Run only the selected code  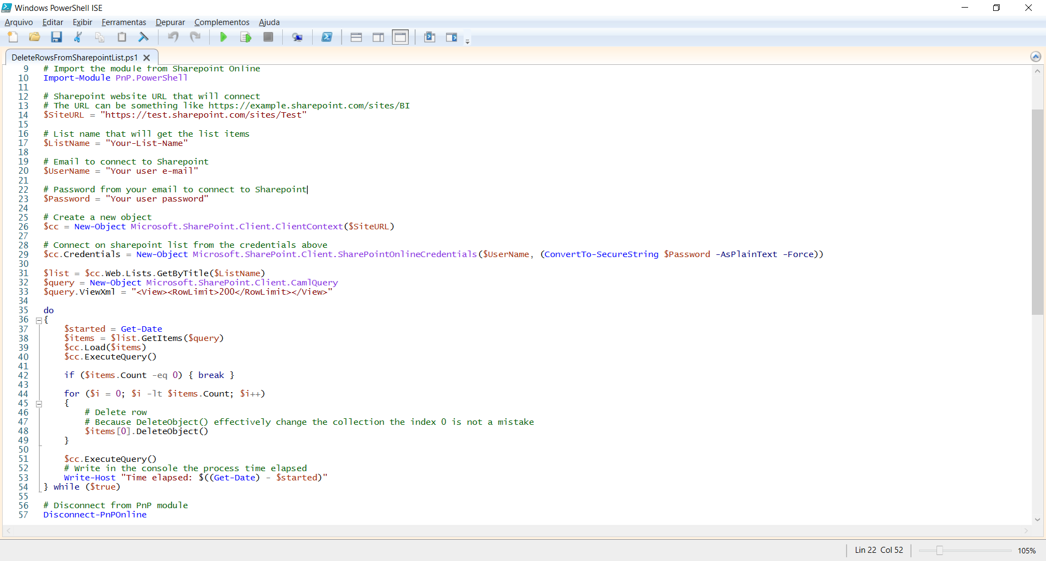click(x=245, y=37)
